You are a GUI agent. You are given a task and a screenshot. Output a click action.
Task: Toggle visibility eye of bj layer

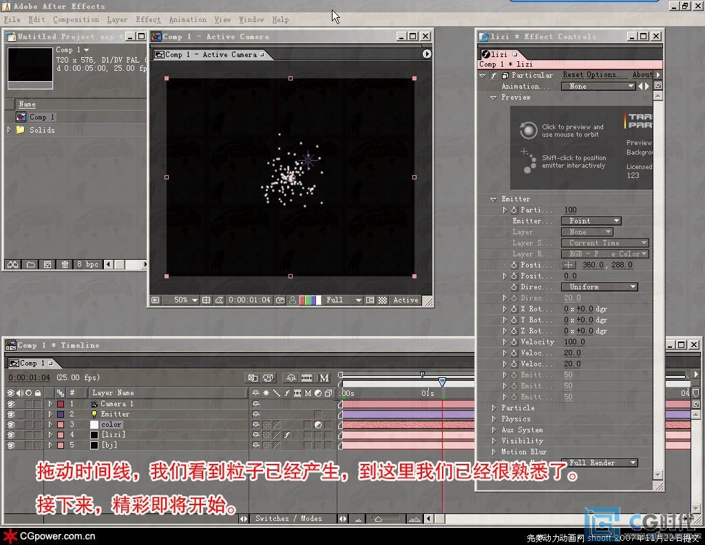pos(10,445)
